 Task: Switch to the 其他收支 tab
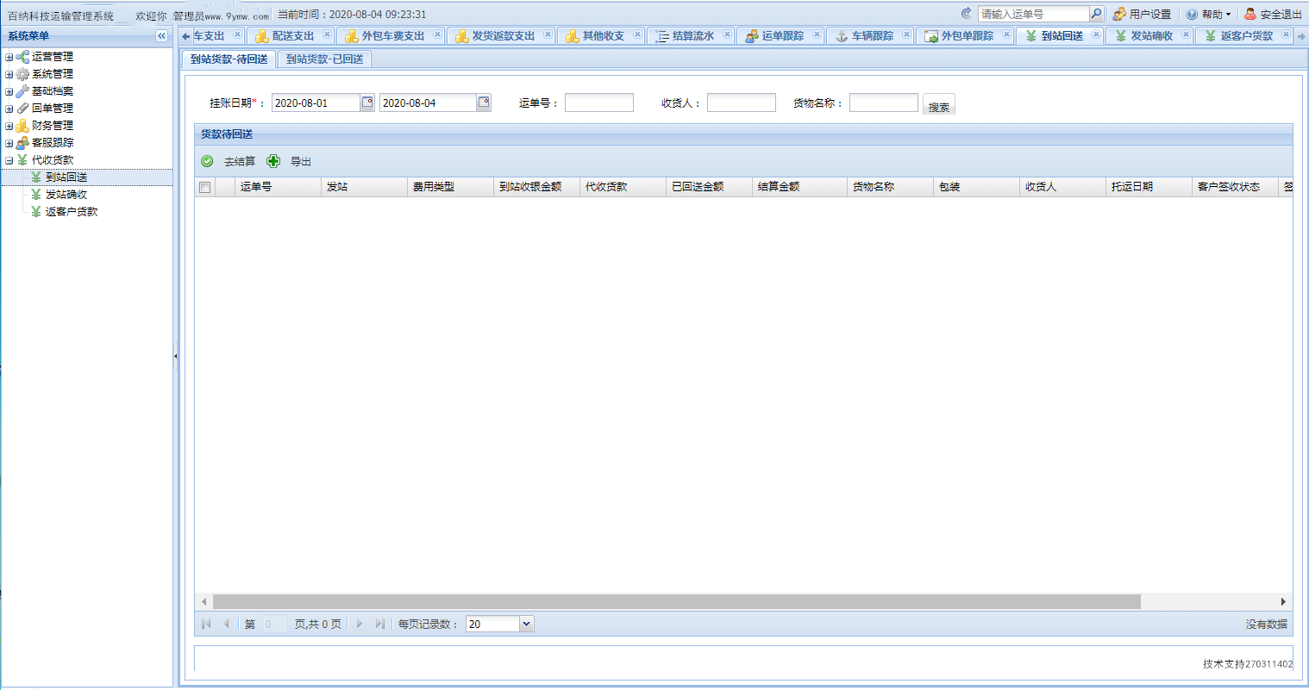(x=603, y=36)
